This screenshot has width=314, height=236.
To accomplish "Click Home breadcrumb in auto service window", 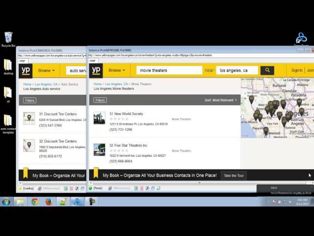I will (x=27, y=84).
